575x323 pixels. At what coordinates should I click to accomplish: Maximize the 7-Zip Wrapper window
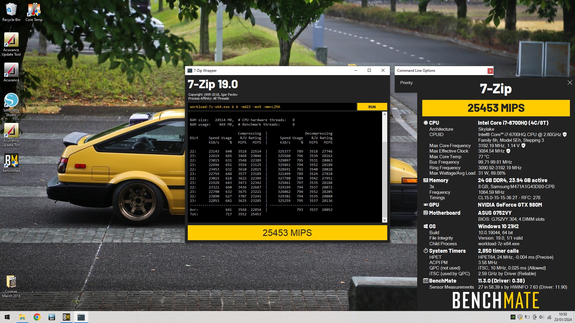click(x=369, y=71)
